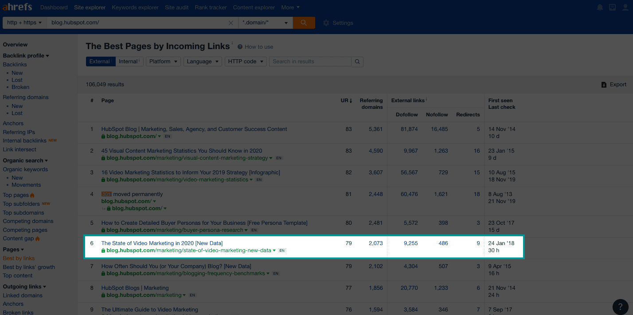
Task: Open Internal backlinks in the sidebar
Action: click(24, 141)
